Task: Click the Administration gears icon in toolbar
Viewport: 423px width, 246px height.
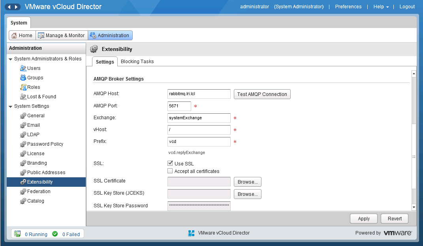Action: [x=93, y=36]
